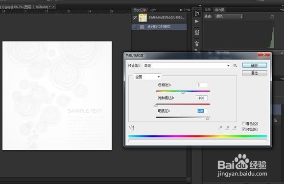The width and height of the screenshot is (284, 184).
Task: Open the 通道 channel dropdown in histogram
Action: (x=229, y=17)
